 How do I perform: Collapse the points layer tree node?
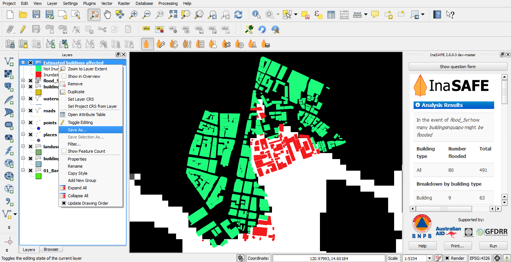click(x=23, y=123)
